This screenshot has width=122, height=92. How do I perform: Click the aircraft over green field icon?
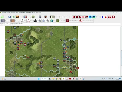point(94,17)
